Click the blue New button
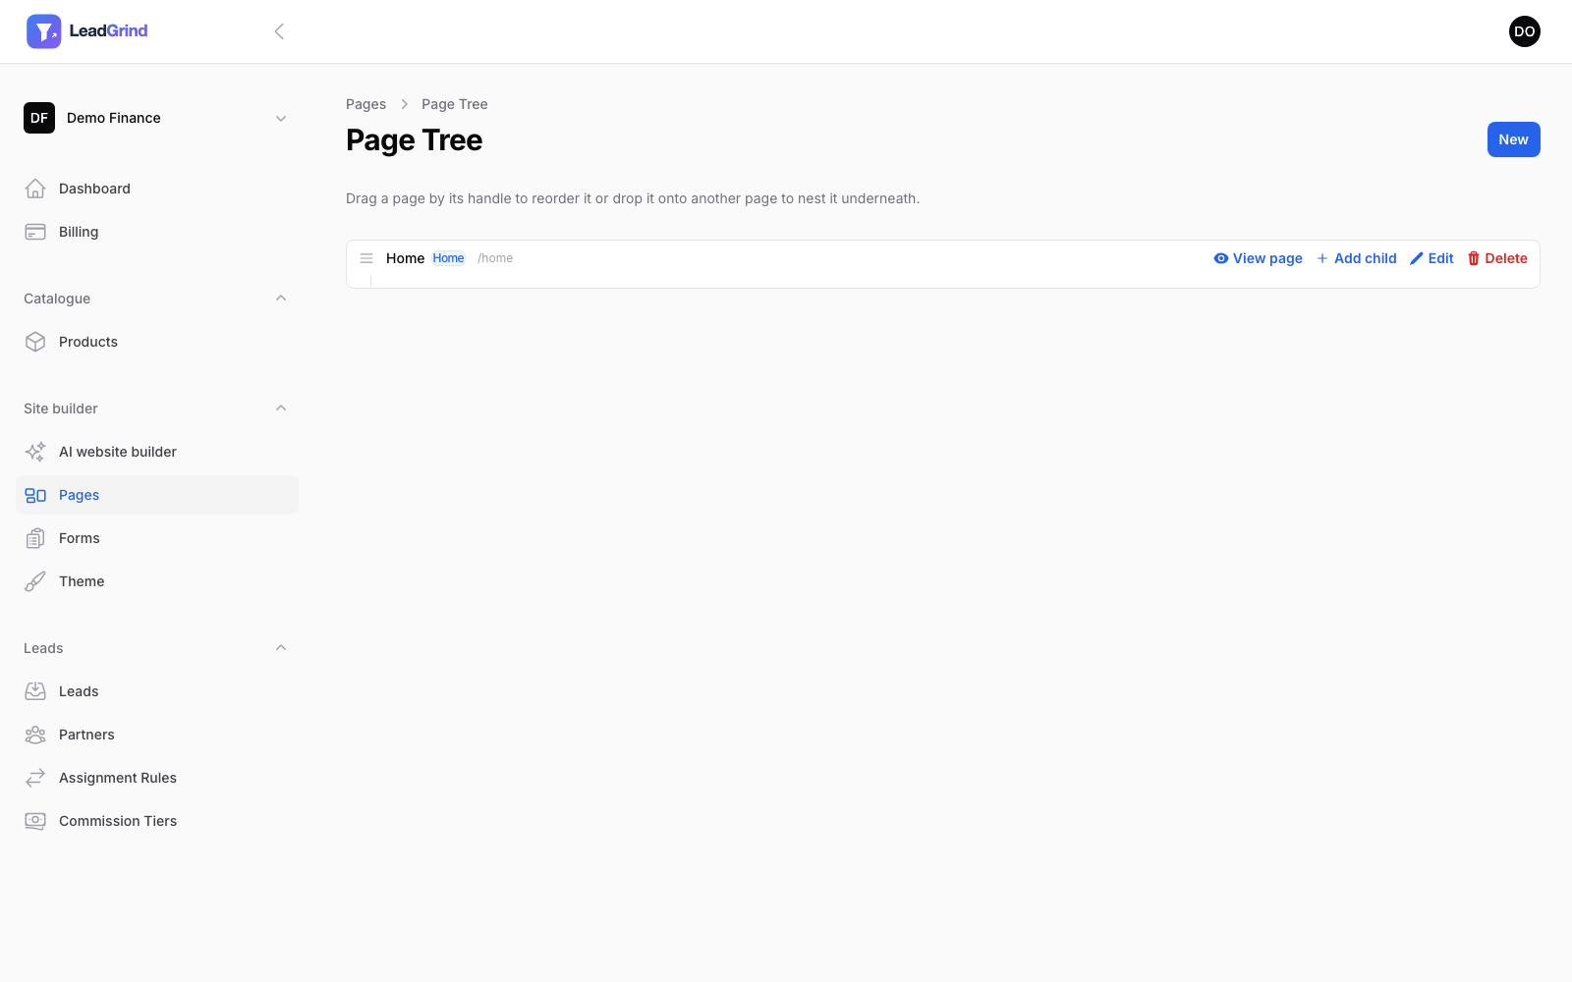 (x=1513, y=139)
